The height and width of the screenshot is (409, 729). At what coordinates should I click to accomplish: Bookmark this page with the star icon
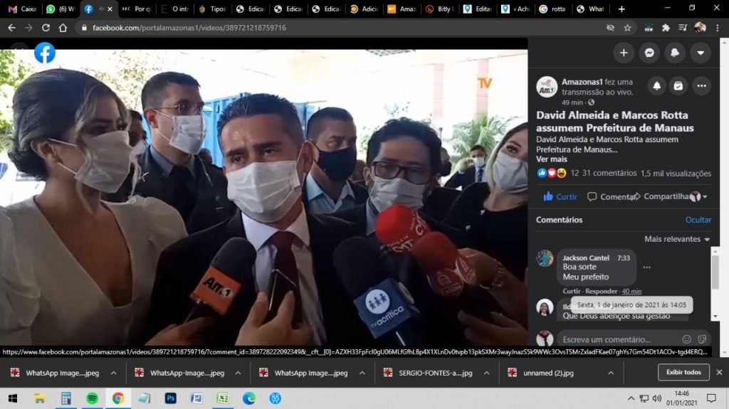628,28
